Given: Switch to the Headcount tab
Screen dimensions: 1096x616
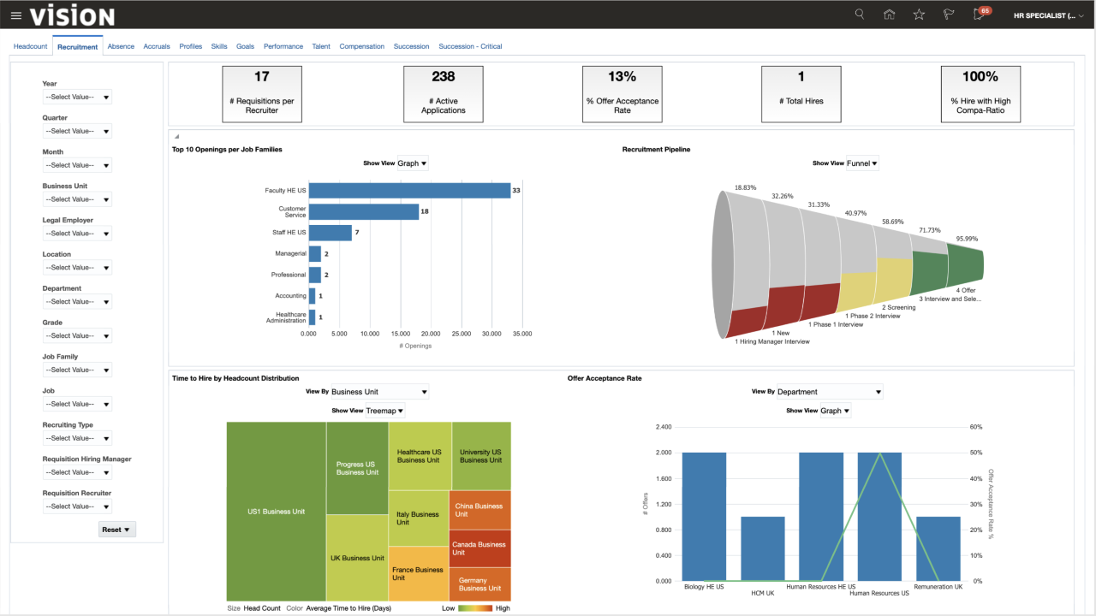Looking at the screenshot, I should point(30,46).
